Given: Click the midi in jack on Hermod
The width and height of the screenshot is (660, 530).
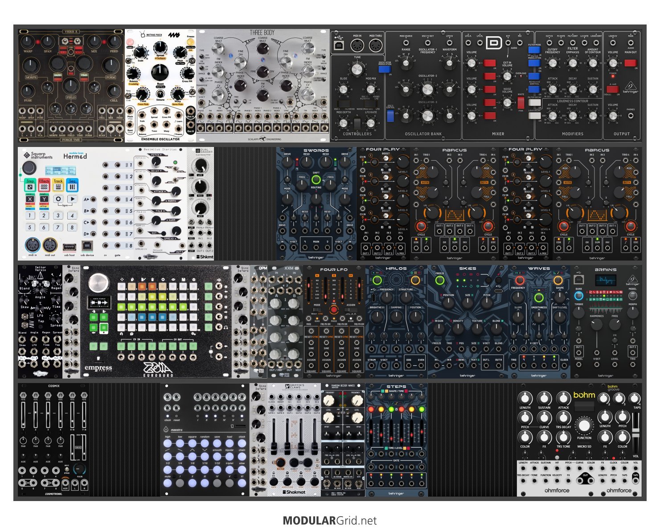Looking at the screenshot, I should pyautogui.click(x=33, y=245).
